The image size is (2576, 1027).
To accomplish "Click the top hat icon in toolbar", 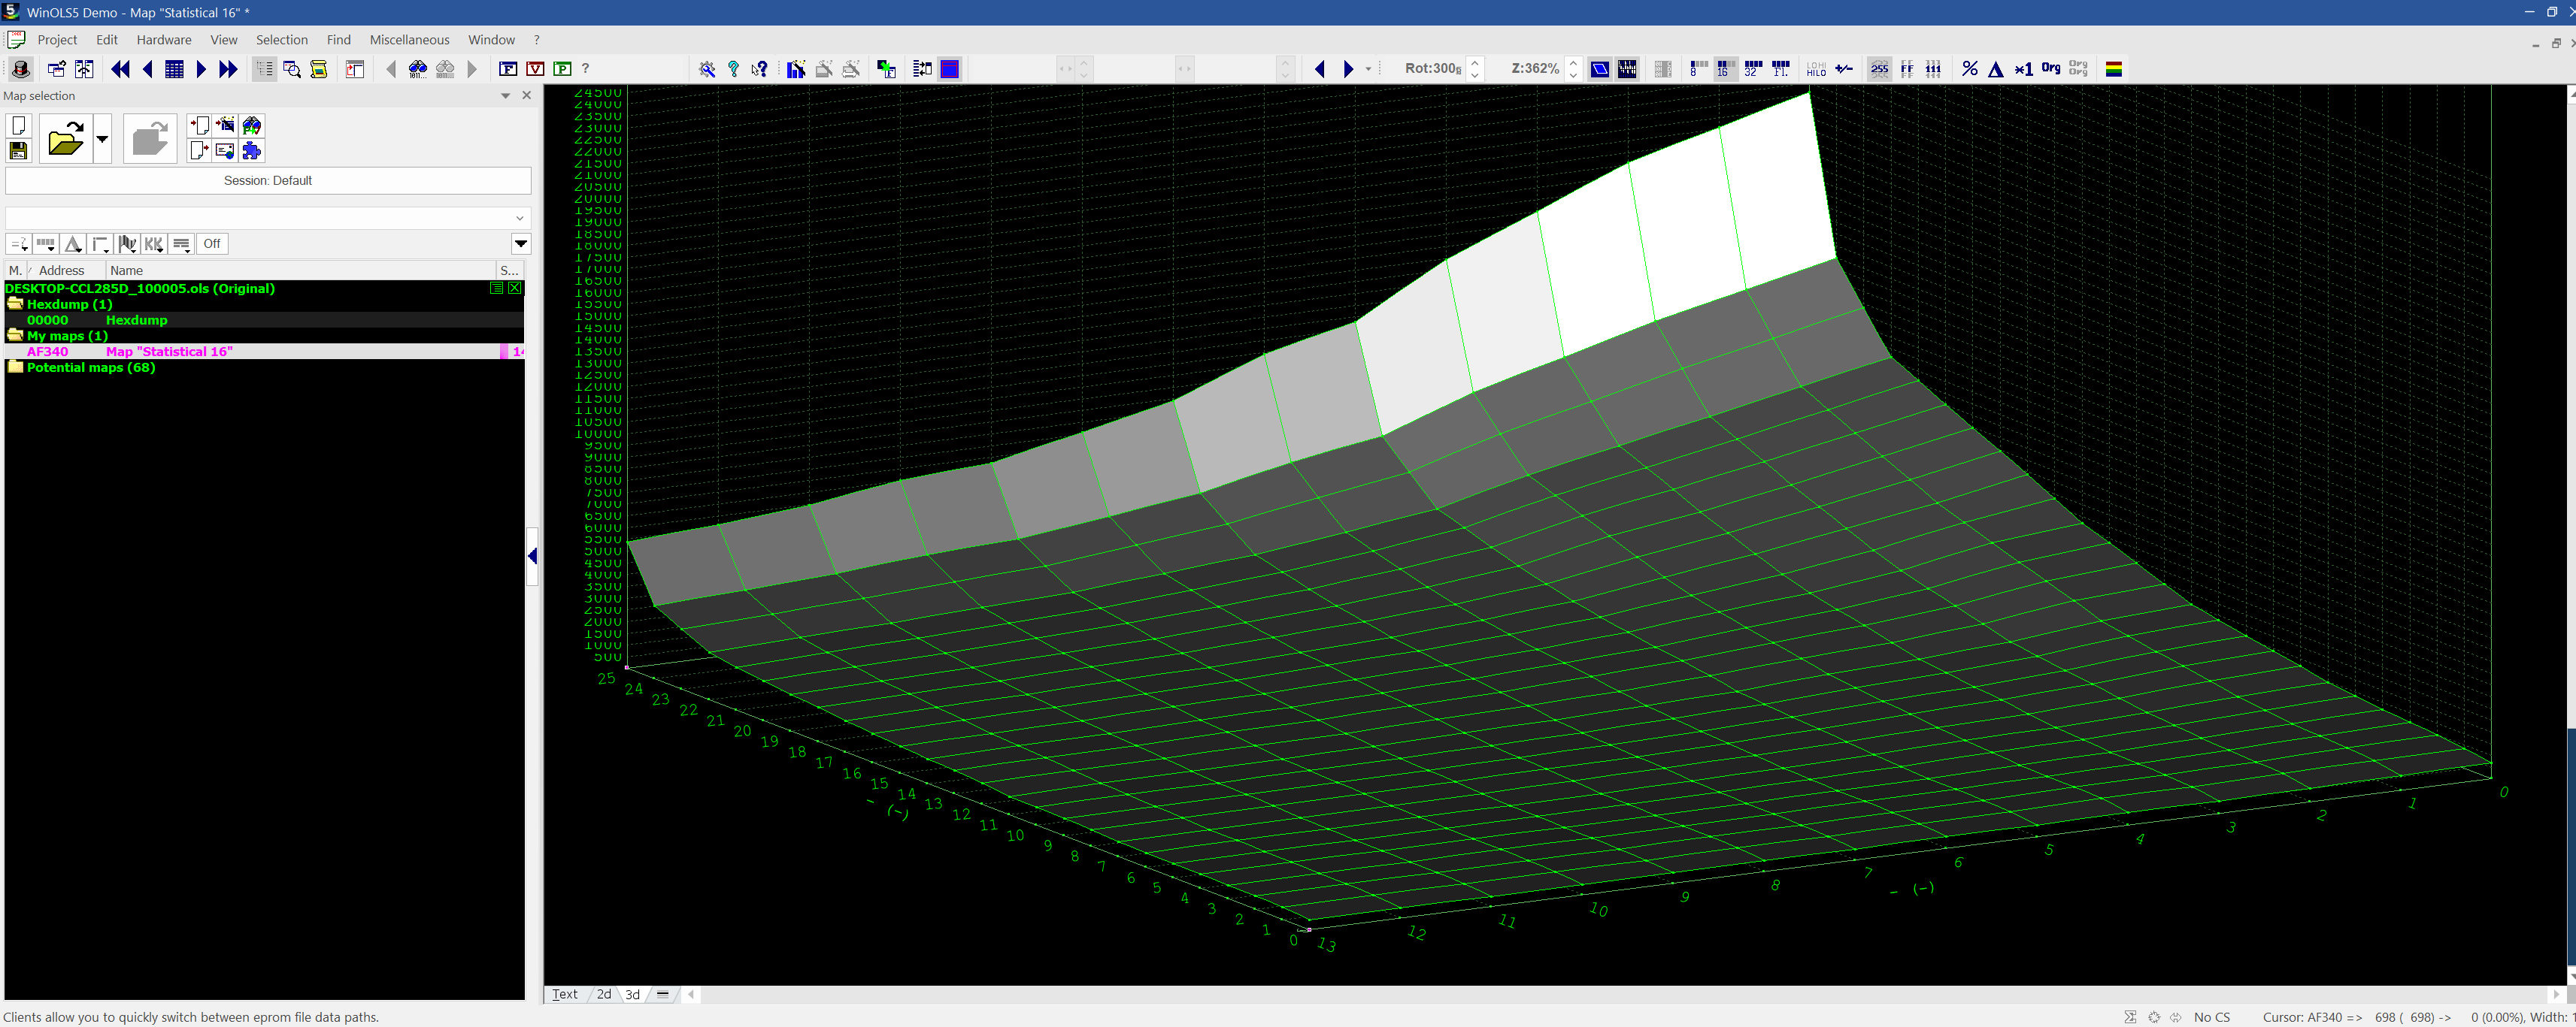I will tap(20, 69).
